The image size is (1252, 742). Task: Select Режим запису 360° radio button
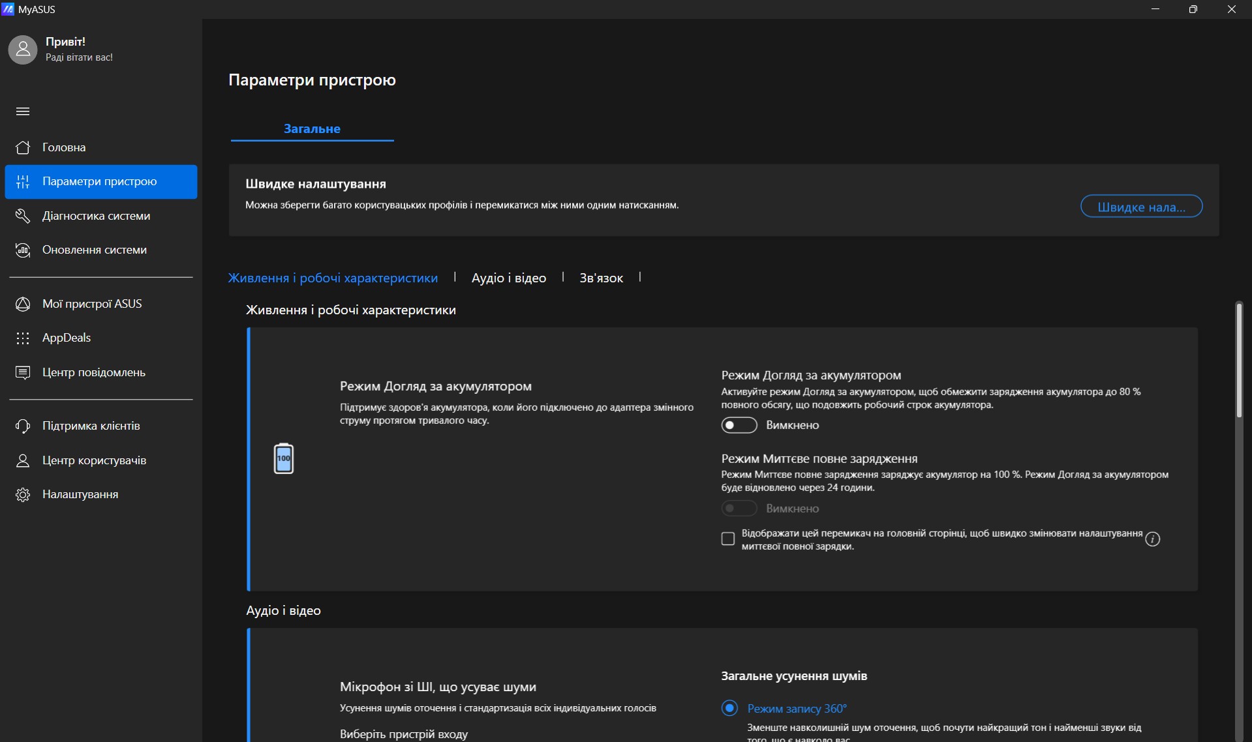pyautogui.click(x=729, y=708)
